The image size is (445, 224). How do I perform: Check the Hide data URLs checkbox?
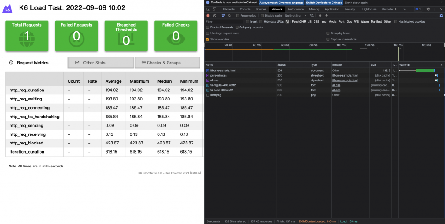tap(261, 22)
